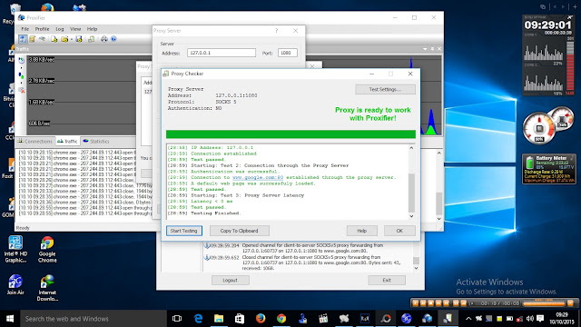581x327 pixels.
Task: Click the pin icon in the Traffic panel title bar
Action: click(432, 49)
